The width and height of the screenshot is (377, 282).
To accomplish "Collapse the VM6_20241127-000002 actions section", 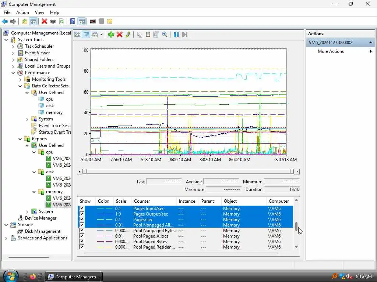I will coord(370,43).
